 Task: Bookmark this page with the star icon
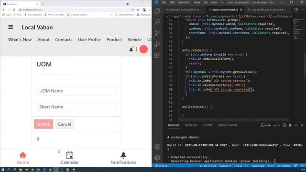coord(138,10)
